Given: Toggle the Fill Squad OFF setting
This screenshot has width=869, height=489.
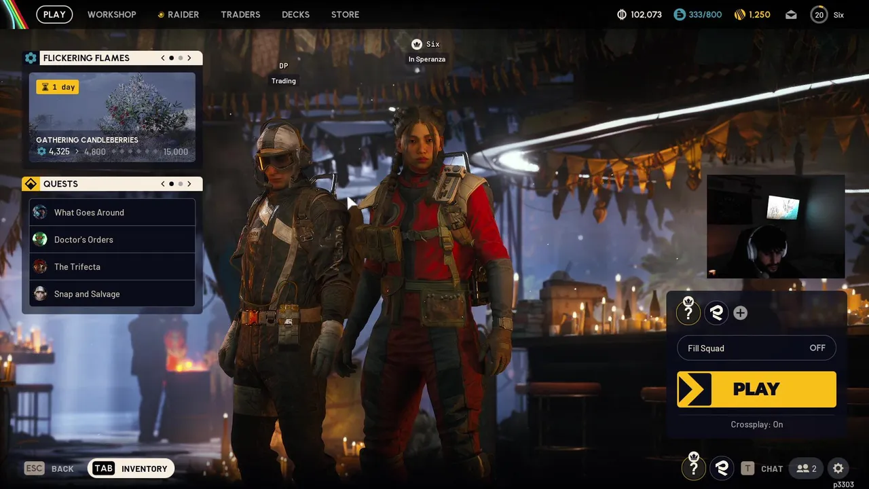Looking at the screenshot, I should [x=756, y=348].
